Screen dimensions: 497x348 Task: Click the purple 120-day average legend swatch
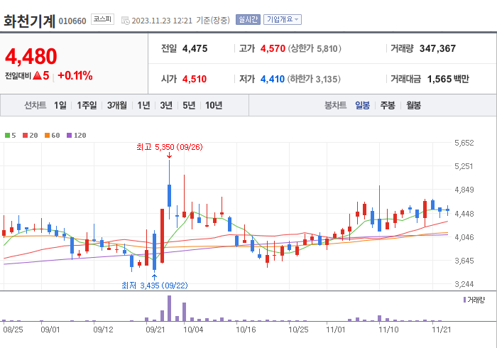click(x=69, y=136)
